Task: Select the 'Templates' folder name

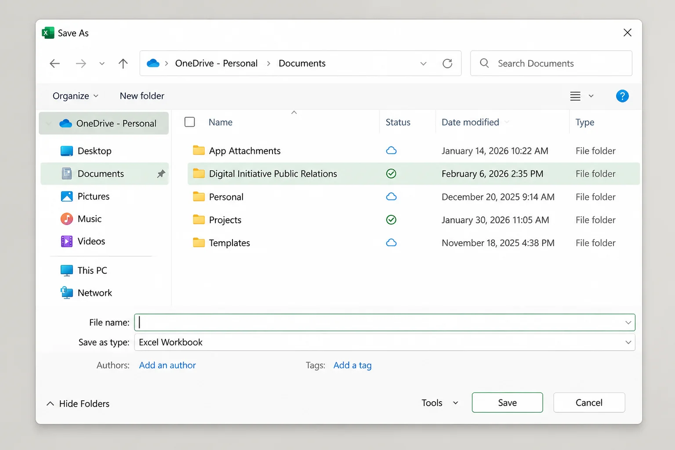Action: click(229, 243)
